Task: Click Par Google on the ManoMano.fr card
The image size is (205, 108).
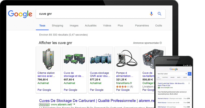Action: [x=123, y=90]
